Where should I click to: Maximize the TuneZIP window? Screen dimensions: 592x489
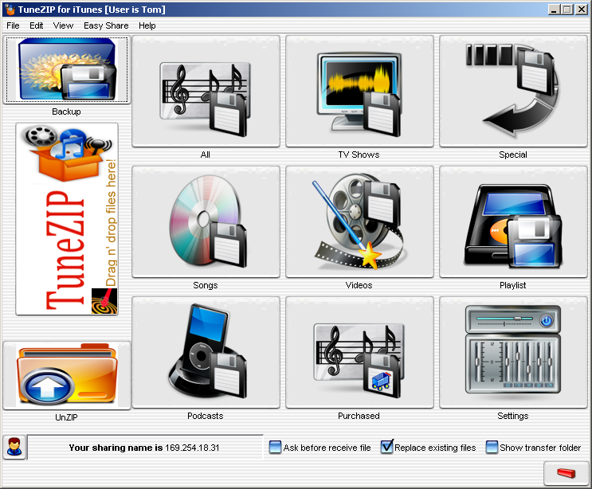pyautogui.click(x=567, y=10)
